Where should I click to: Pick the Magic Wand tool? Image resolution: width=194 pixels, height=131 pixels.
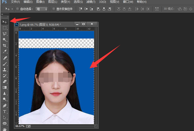pyautogui.click(x=5, y=40)
